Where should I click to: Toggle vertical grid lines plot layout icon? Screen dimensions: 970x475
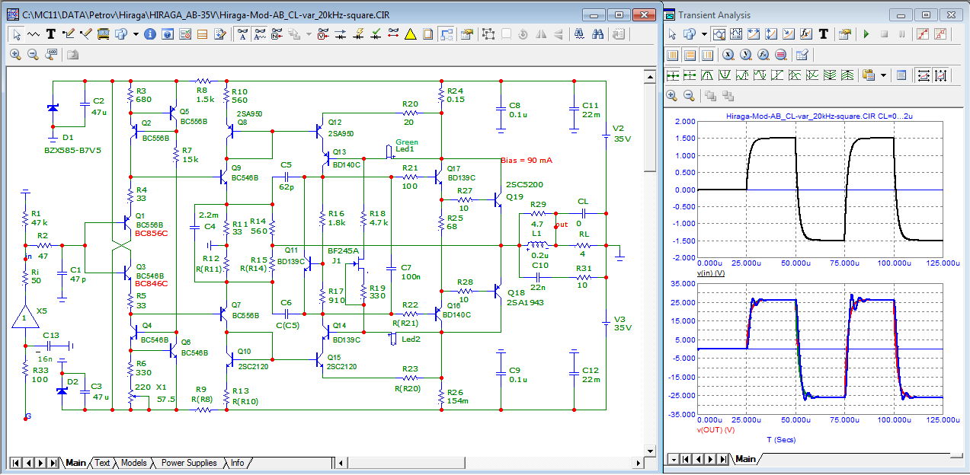[x=673, y=55]
